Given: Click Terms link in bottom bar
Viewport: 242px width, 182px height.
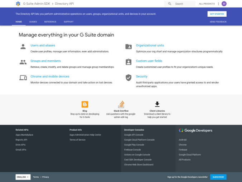Looking at the screenshot, I should 36,177.
